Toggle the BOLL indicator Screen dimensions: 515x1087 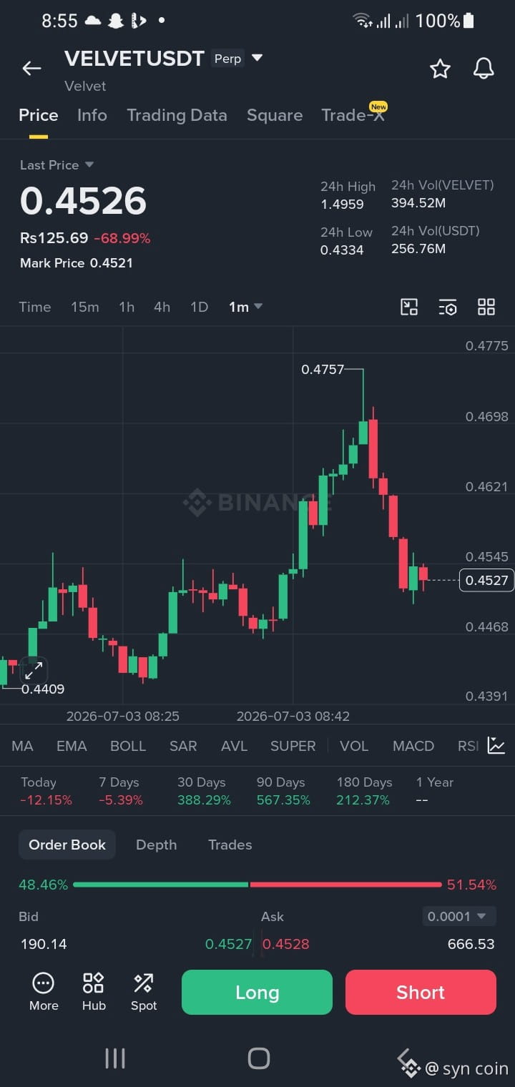(128, 746)
